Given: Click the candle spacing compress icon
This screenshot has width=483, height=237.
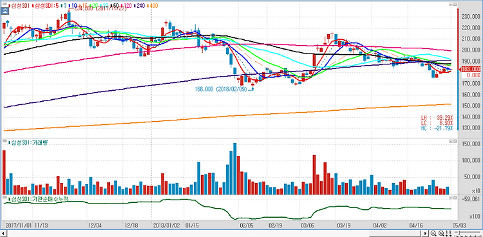Looking at the screenshot, I should click(x=448, y=233).
